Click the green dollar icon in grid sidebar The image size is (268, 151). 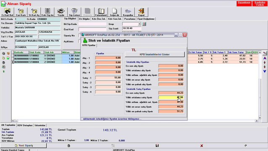pos(3,71)
